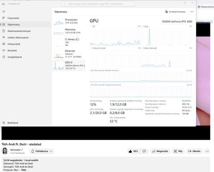This screenshot has height=172, width=214.
Task: Select the Ethernet performance item
Action: (69, 54)
